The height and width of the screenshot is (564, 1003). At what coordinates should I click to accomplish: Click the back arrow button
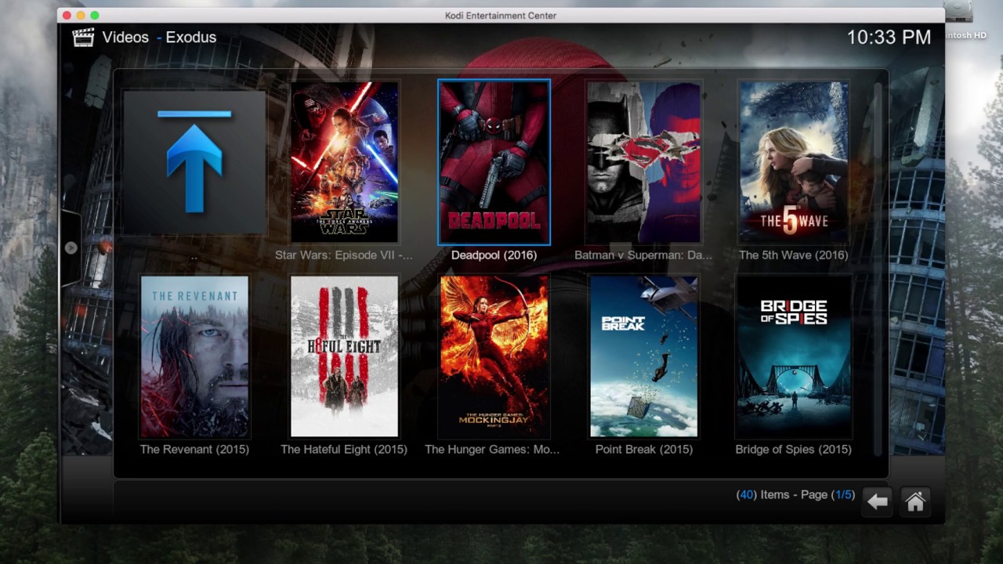[878, 501]
